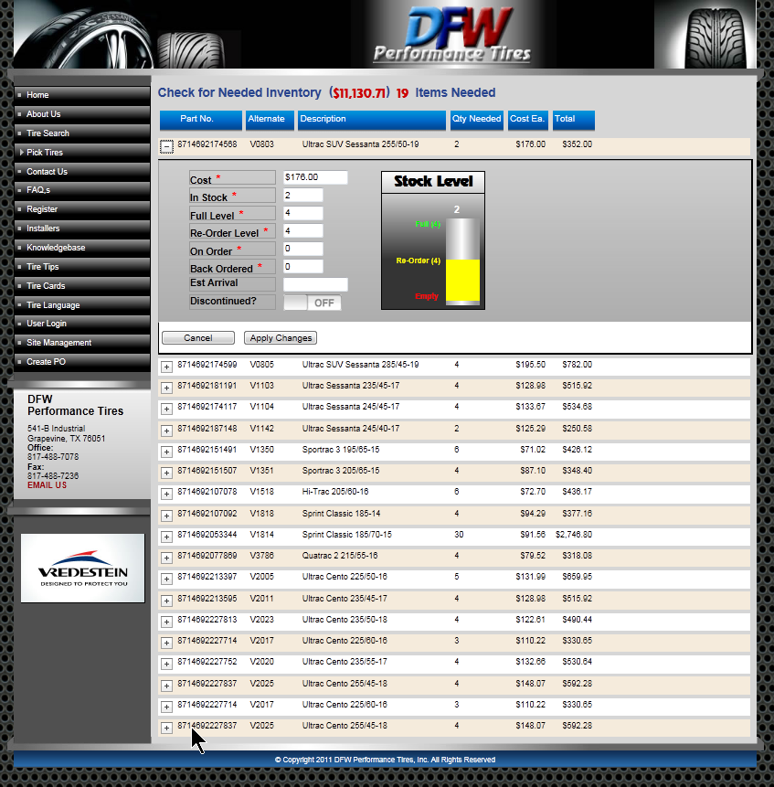Open the Contact Us page
The width and height of the screenshot is (774, 787).
coord(81,171)
